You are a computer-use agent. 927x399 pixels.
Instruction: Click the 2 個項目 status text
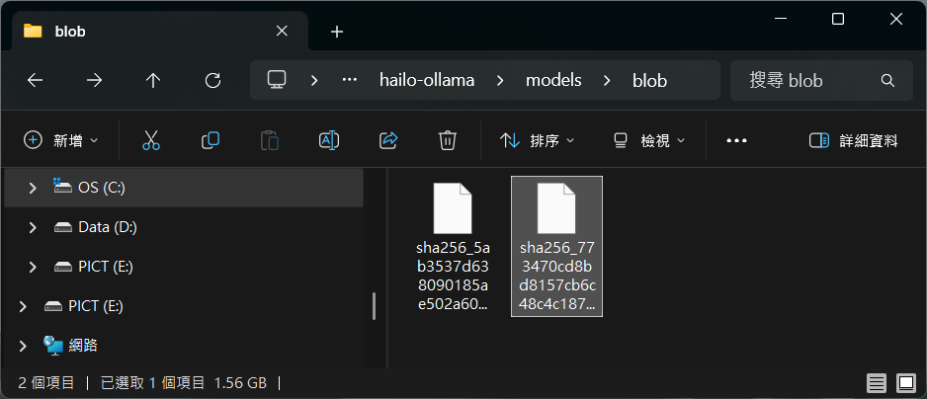[x=46, y=383]
